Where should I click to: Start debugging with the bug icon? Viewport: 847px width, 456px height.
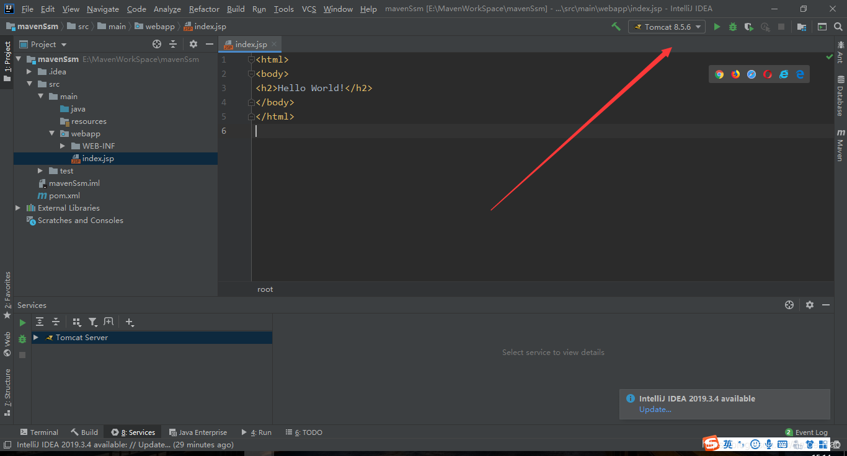[x=733, y=27]
